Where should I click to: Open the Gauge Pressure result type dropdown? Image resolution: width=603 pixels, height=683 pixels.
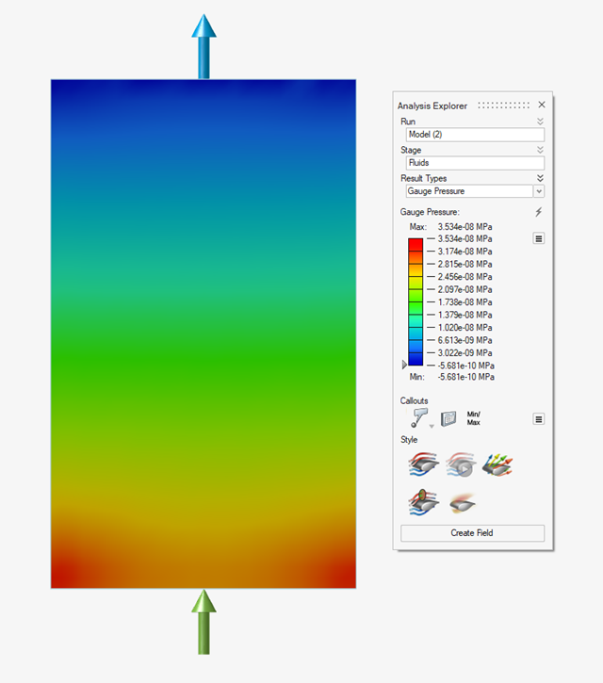click(x=539, y=191)
